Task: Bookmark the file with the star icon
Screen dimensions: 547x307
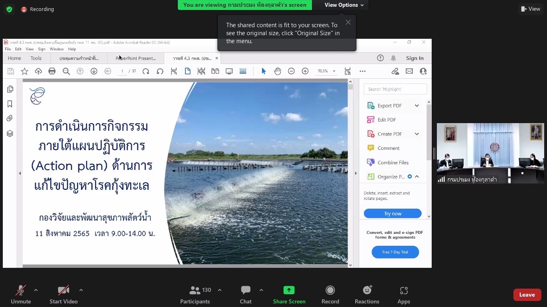Action: [24, 71]
